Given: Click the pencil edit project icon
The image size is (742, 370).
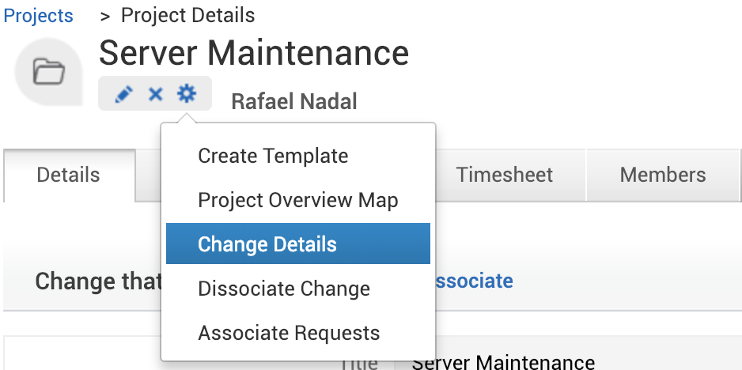Looking at the screenshot, I should pyautogui.click(x=123, y=95).
